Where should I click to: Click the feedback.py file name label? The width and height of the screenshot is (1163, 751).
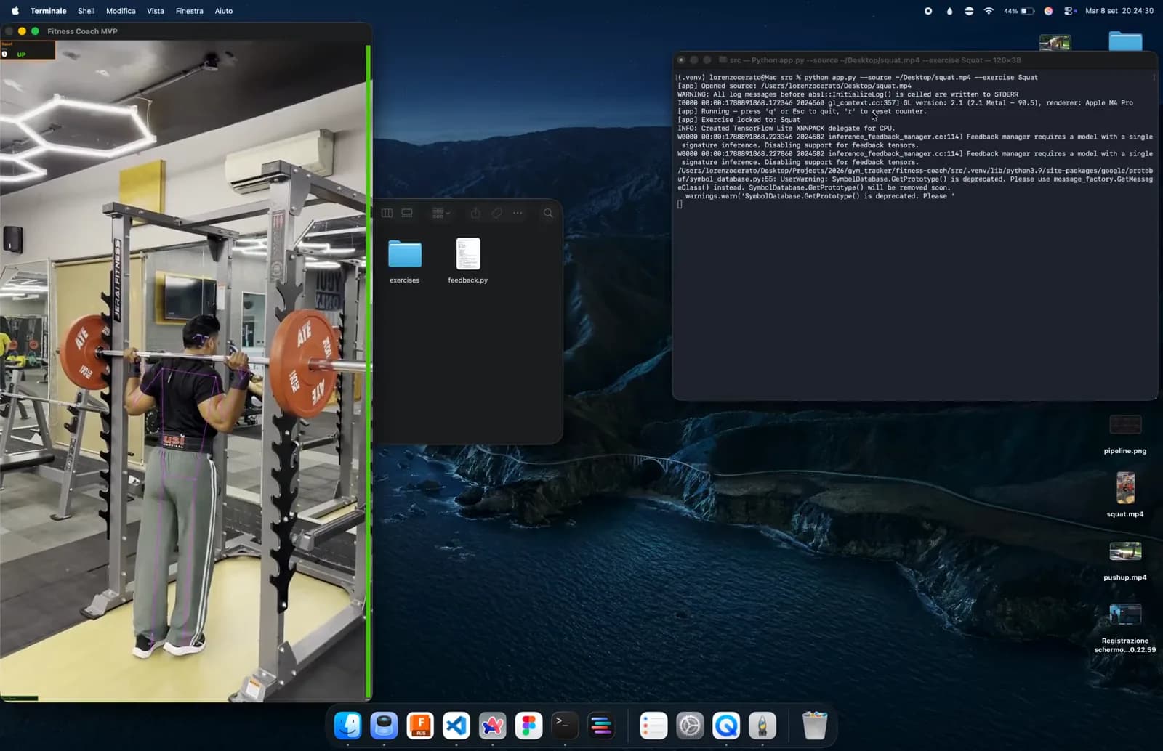coord(468,280)
